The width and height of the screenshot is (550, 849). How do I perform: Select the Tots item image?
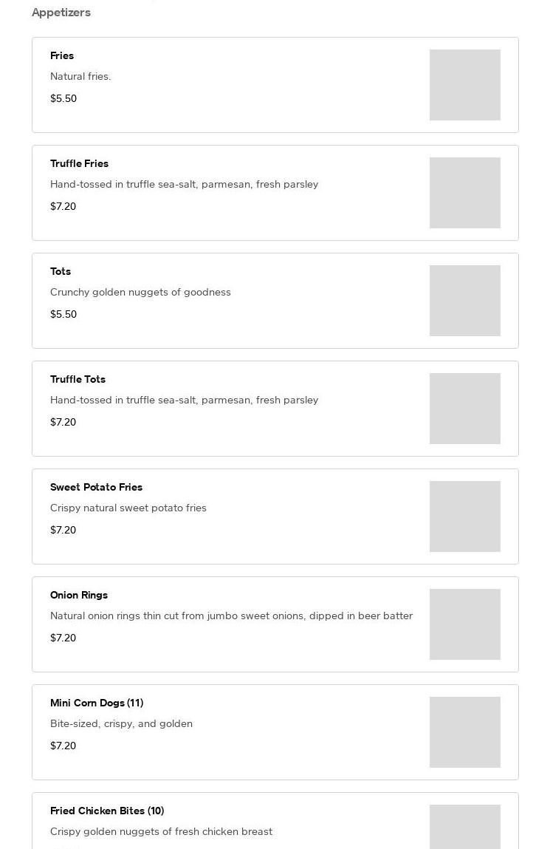[x=464, y=301]
